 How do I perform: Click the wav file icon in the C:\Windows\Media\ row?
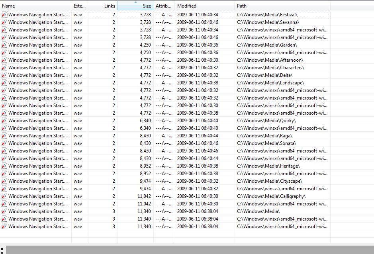tap(4, 211)
